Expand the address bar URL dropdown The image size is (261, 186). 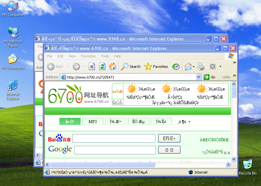(198, 77)
